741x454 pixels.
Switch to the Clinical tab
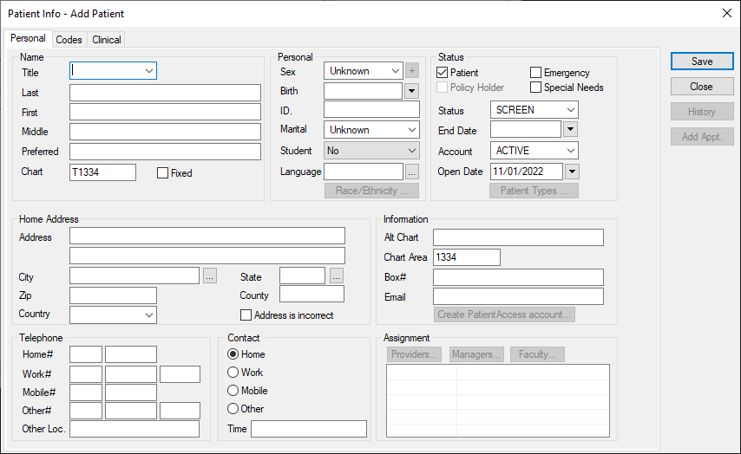tap(107, 40)
